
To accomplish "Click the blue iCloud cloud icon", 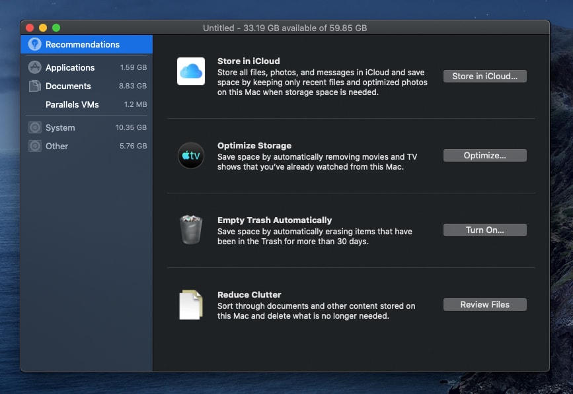I will point(191,71).
